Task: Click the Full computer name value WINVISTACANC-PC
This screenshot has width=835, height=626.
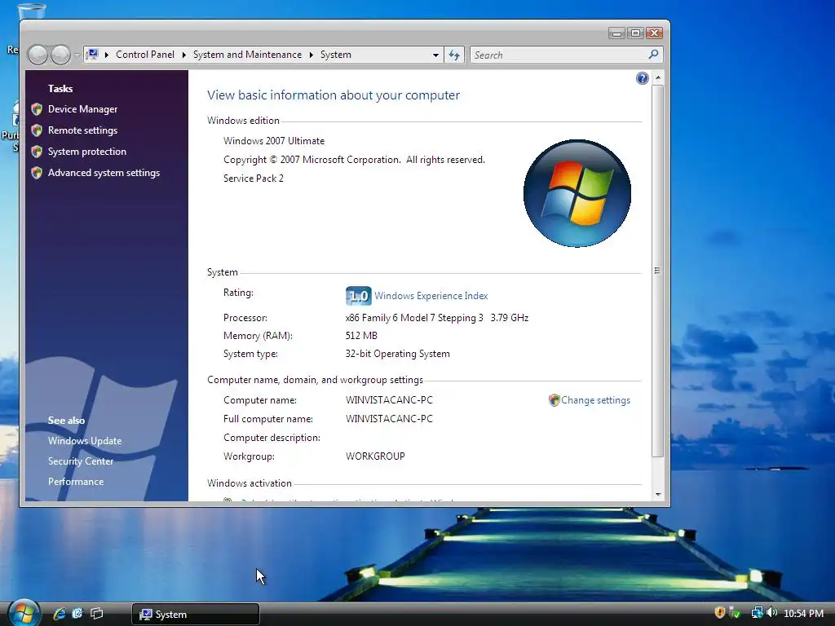Action: (x=389, y=419)
